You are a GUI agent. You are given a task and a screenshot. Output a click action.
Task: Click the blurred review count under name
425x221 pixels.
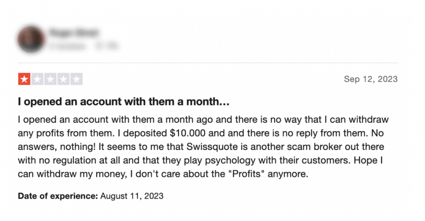[x=67, y=46]
